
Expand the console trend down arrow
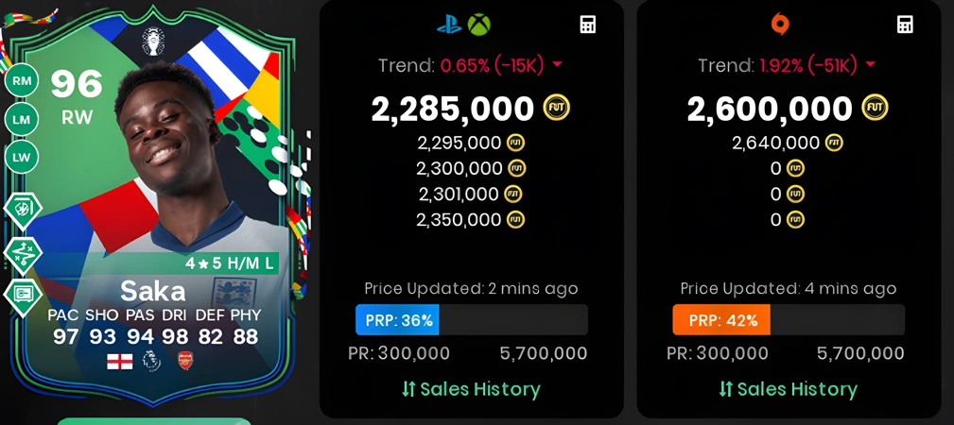point(557,64)
